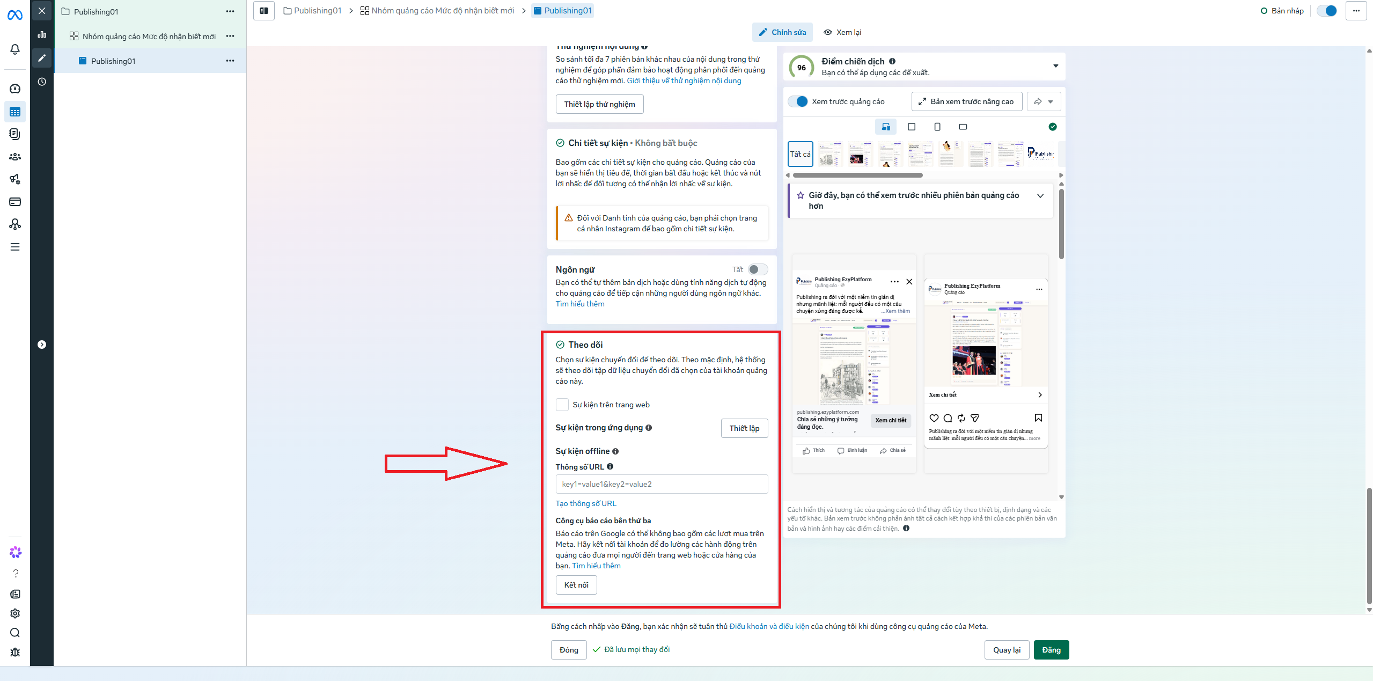Open Tạo thông số URL link

tap(586, 503)
